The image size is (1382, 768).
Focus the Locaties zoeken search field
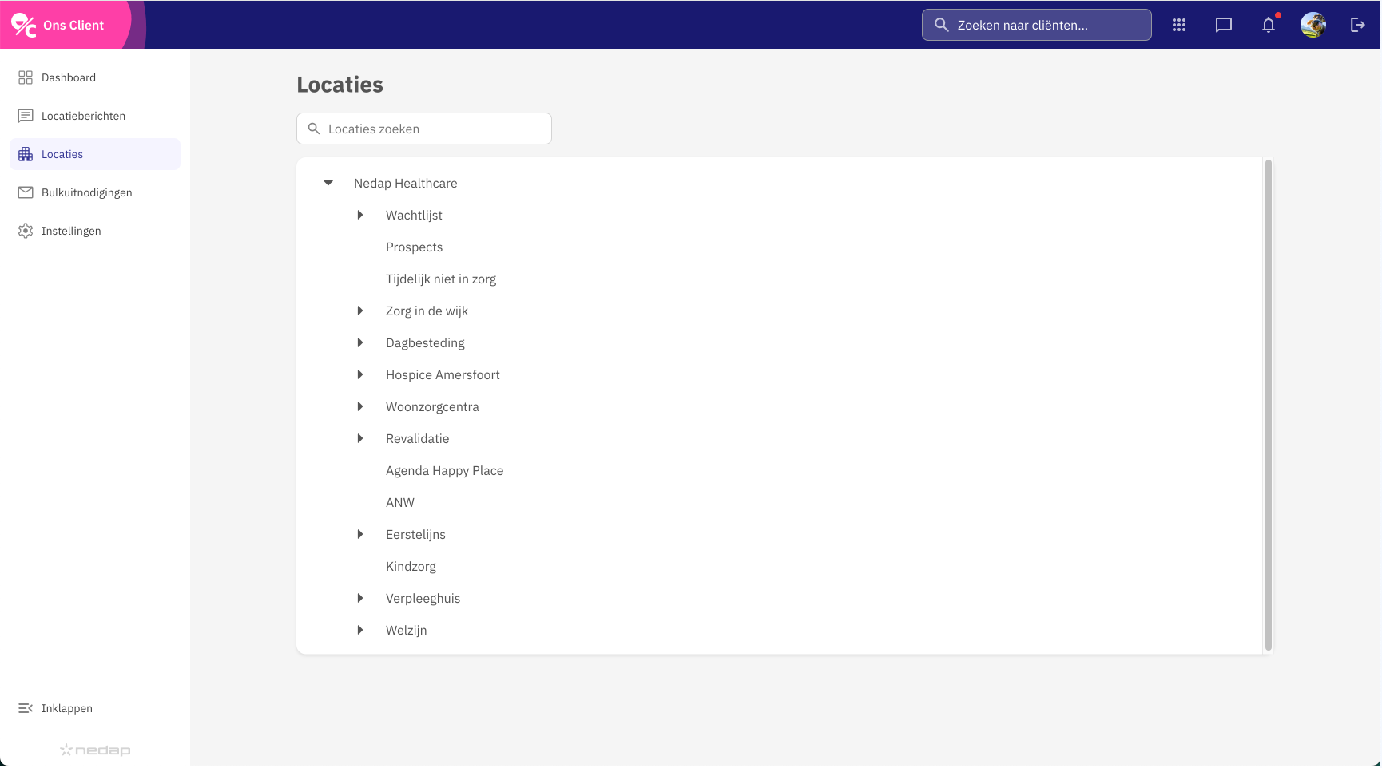pos(424,129)
